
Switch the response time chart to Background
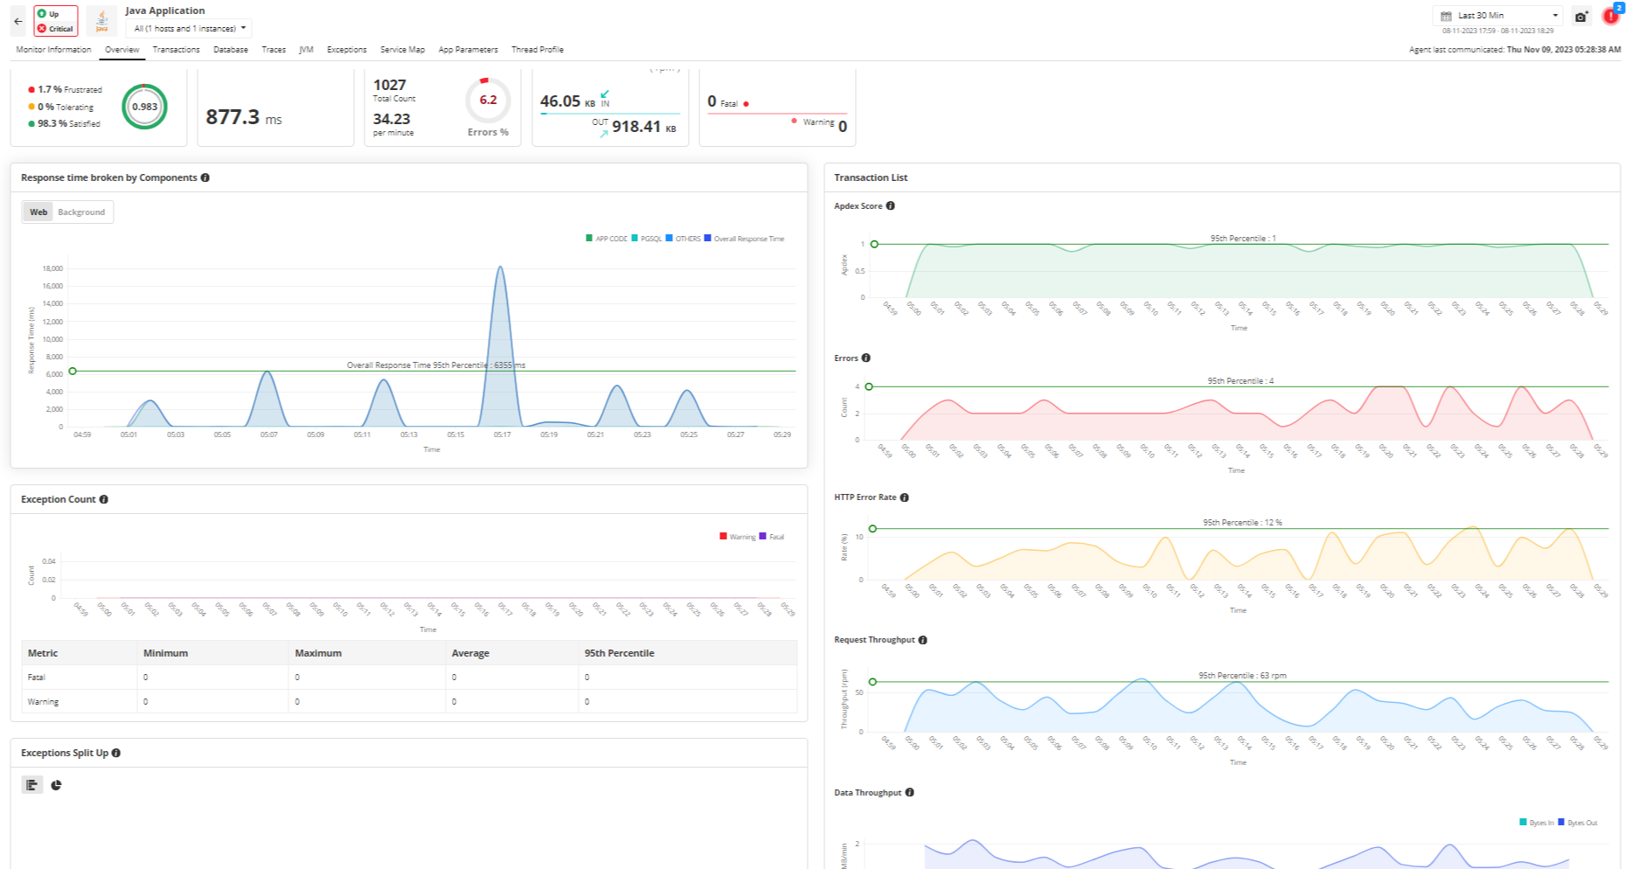coord(81,212)
